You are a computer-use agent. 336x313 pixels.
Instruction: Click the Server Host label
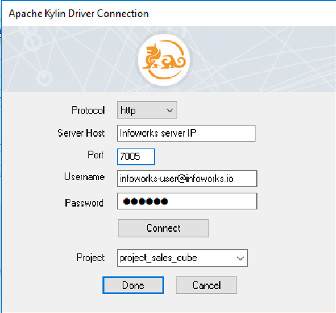[x=81, y=133]
